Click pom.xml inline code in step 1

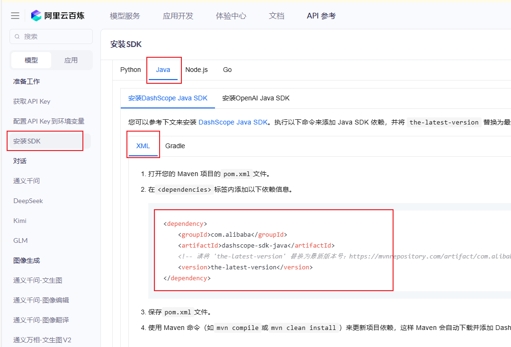click(237, 174)
